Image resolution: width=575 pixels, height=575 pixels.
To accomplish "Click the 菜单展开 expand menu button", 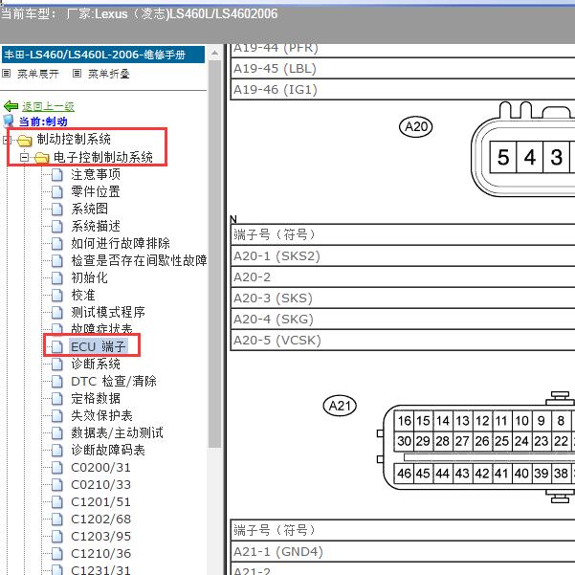I will [38, 74].
